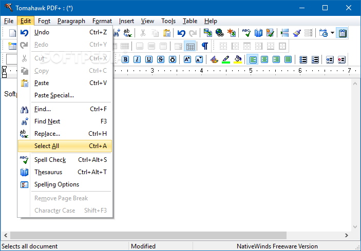Click the blue Undo arrow in the toolbar

(x=181, y=33)
